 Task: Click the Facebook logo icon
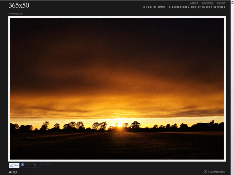pos(23,164)
